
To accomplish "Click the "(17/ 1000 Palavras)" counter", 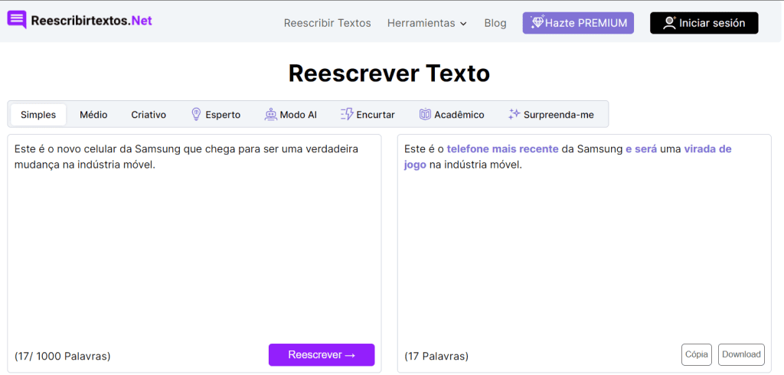I will click(x=63, y=357).
